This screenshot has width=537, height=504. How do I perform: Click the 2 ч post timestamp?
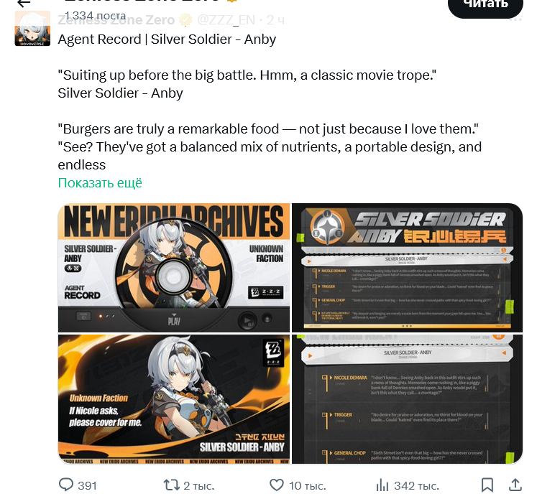pyautogui.click(x=275, y=20)
